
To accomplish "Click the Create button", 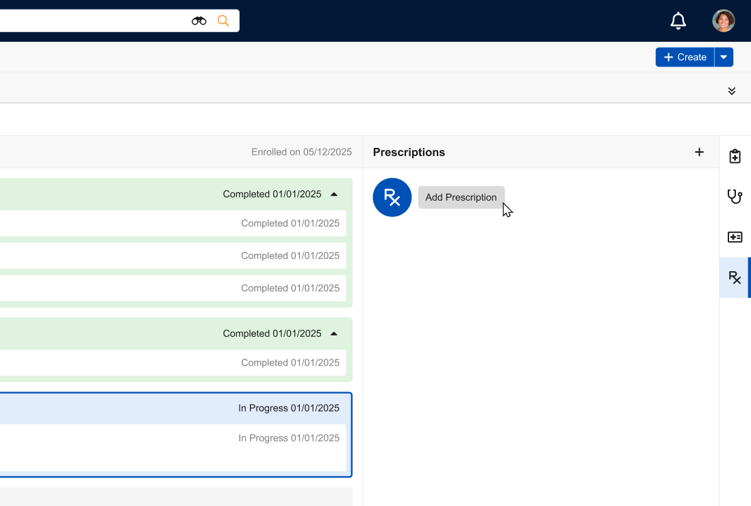I will coord(685,58).
